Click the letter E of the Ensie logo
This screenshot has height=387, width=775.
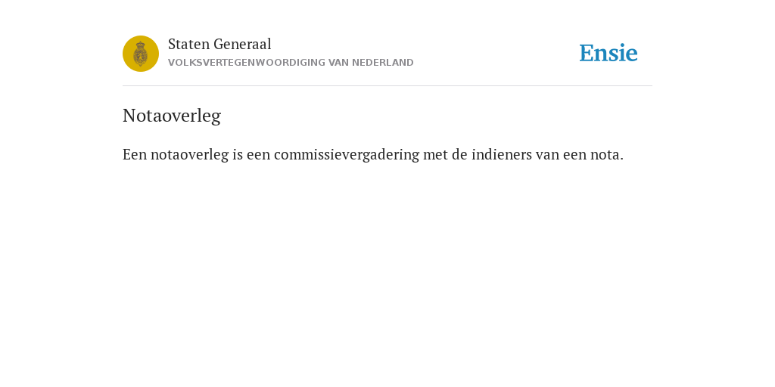click(x=587, y=53)
